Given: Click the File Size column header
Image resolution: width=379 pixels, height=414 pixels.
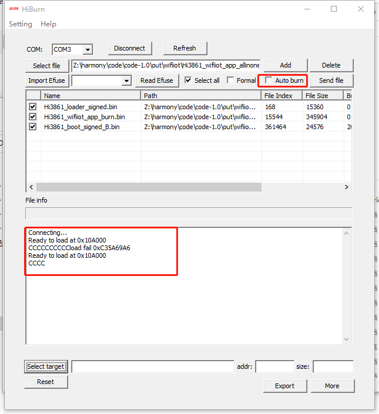Looking at the screenshot, I should (323, 96).
